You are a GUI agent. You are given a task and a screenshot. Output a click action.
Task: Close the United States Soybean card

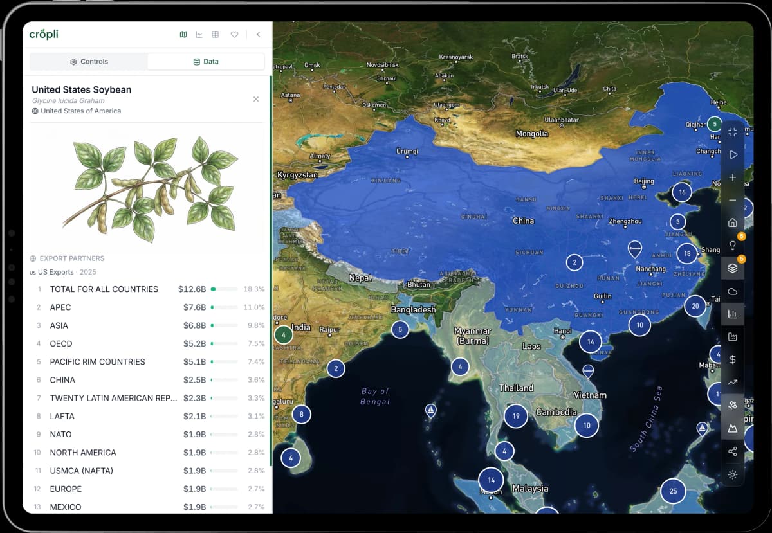[256, 99]
